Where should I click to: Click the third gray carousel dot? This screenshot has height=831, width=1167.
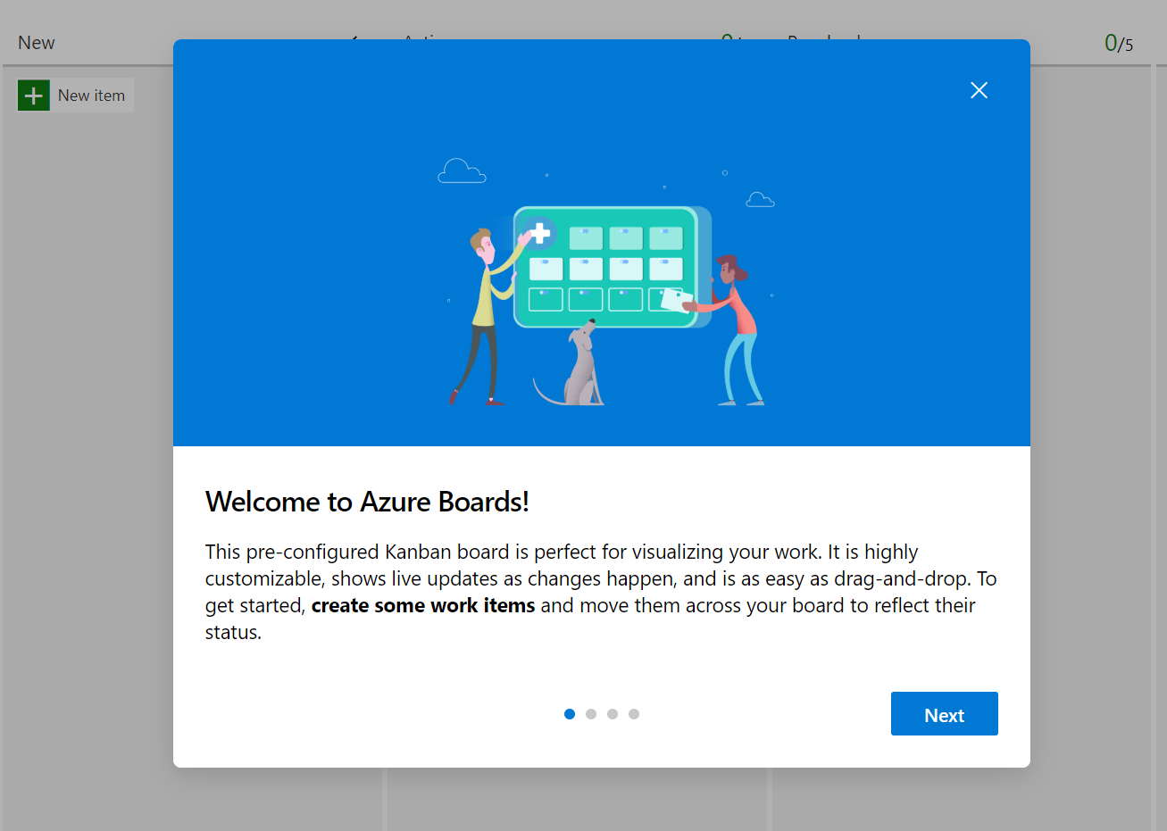(613, 714)
